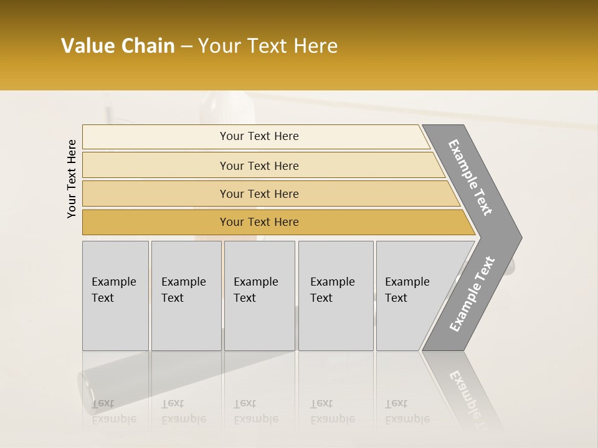Select the mirrored reflection text under the fifth box
Viewport: 598px width, 448px height.
click(x=407, y=411)
